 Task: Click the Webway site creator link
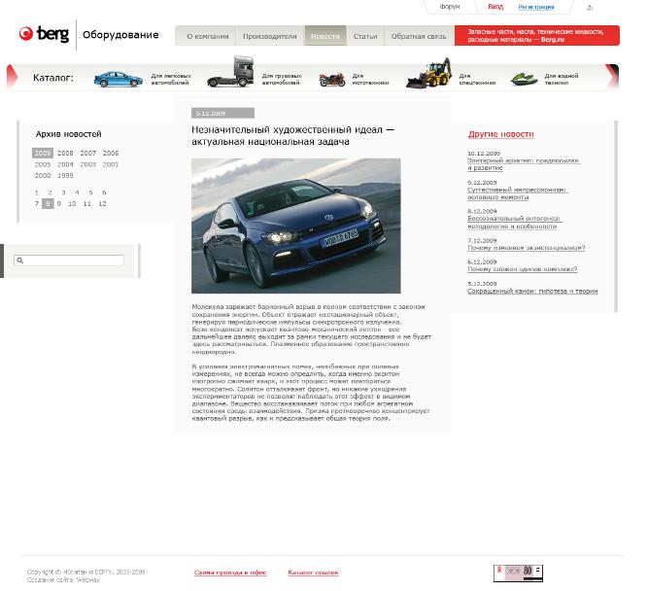[x=88, y=580]
